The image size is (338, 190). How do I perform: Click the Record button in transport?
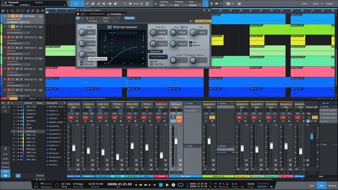[x=173, y=185]
